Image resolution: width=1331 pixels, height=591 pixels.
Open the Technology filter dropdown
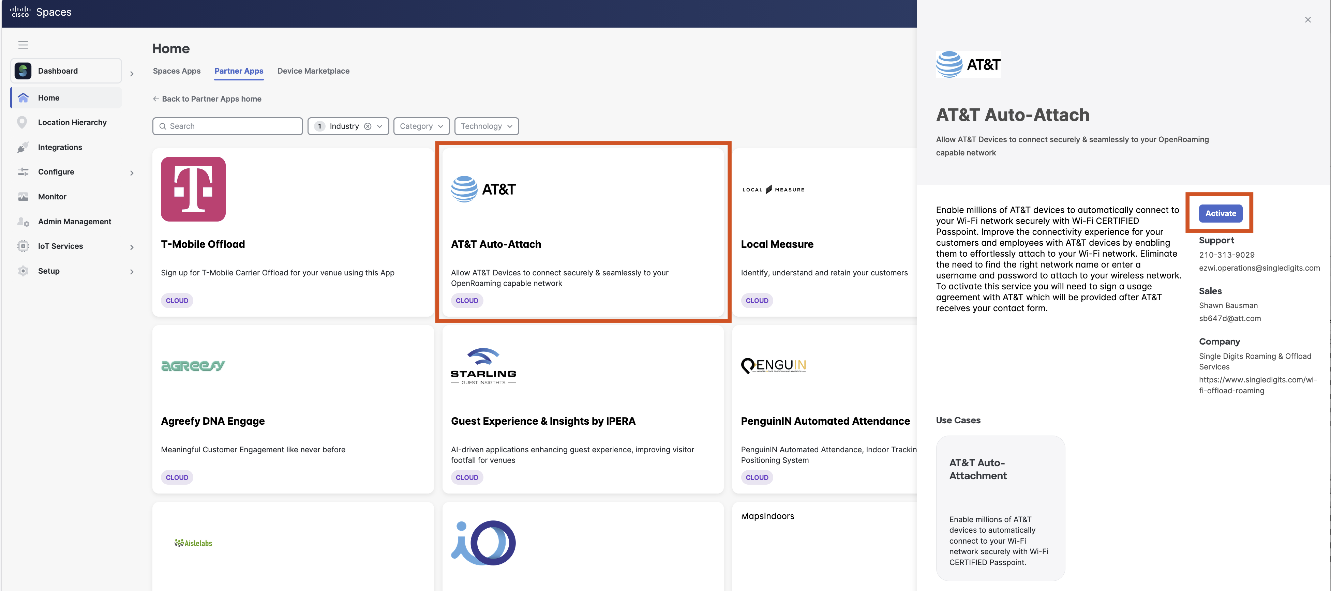(x=486, y=126)
